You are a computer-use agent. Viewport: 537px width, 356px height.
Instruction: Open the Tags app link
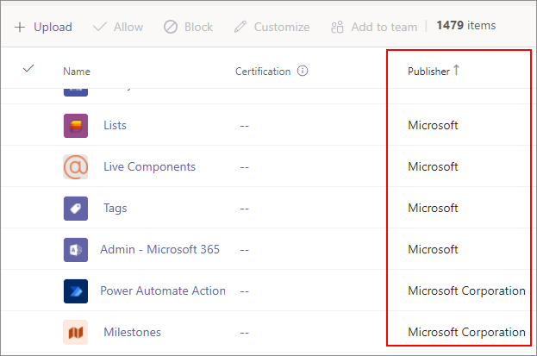point(116,209)
